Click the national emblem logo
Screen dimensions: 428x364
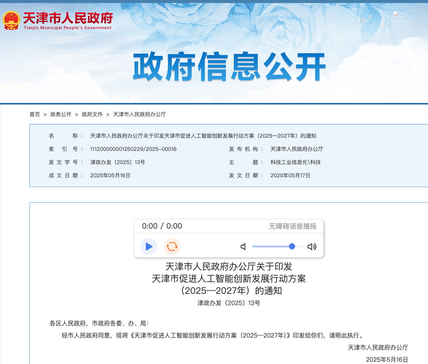tap(12, 20)
